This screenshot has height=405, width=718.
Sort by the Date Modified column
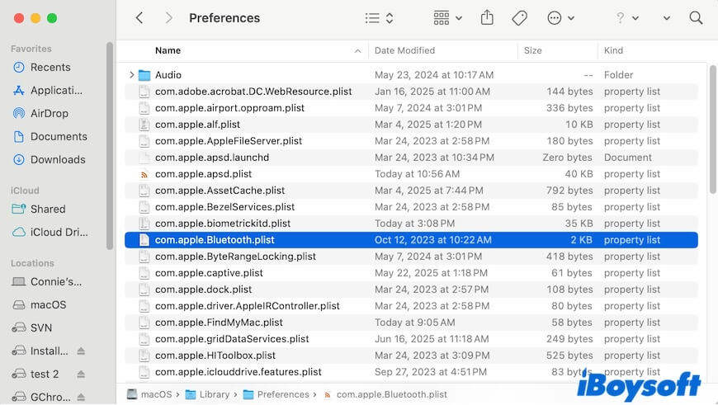[404, 50]
